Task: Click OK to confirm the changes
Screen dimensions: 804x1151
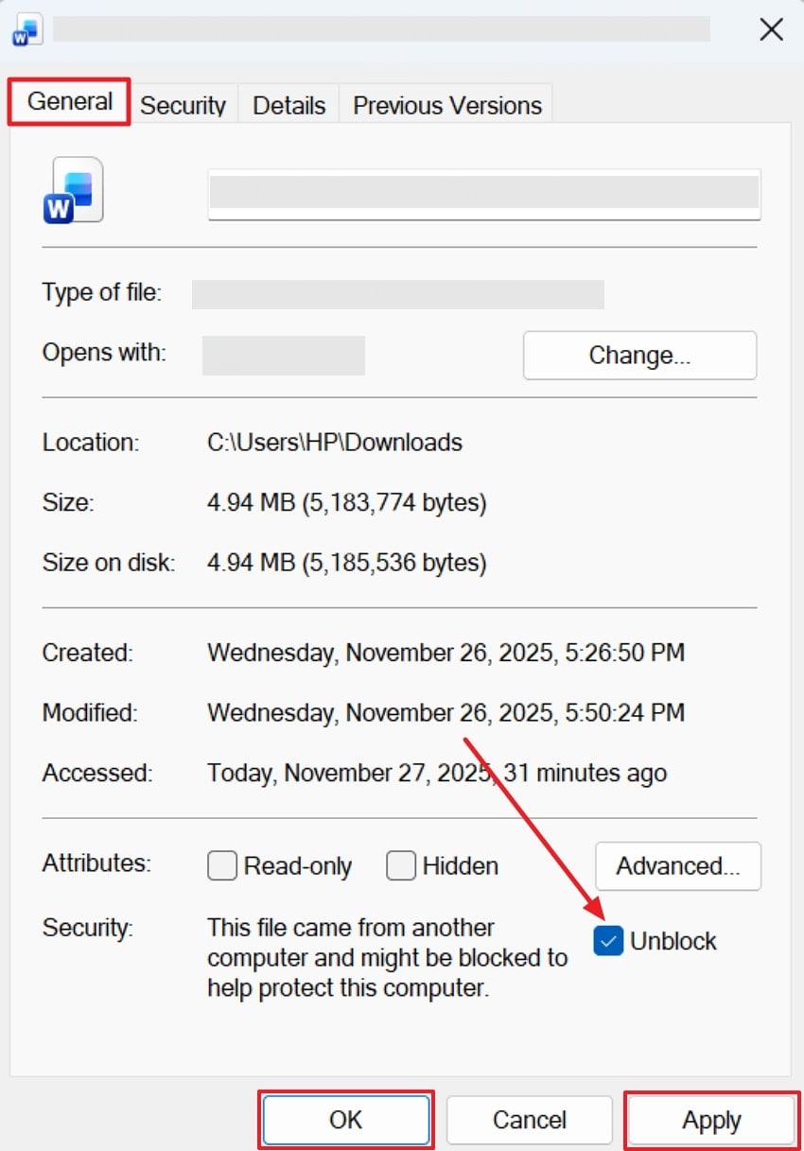Action: pos(345,1120)
